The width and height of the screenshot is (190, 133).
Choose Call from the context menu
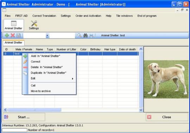(49, 86)
